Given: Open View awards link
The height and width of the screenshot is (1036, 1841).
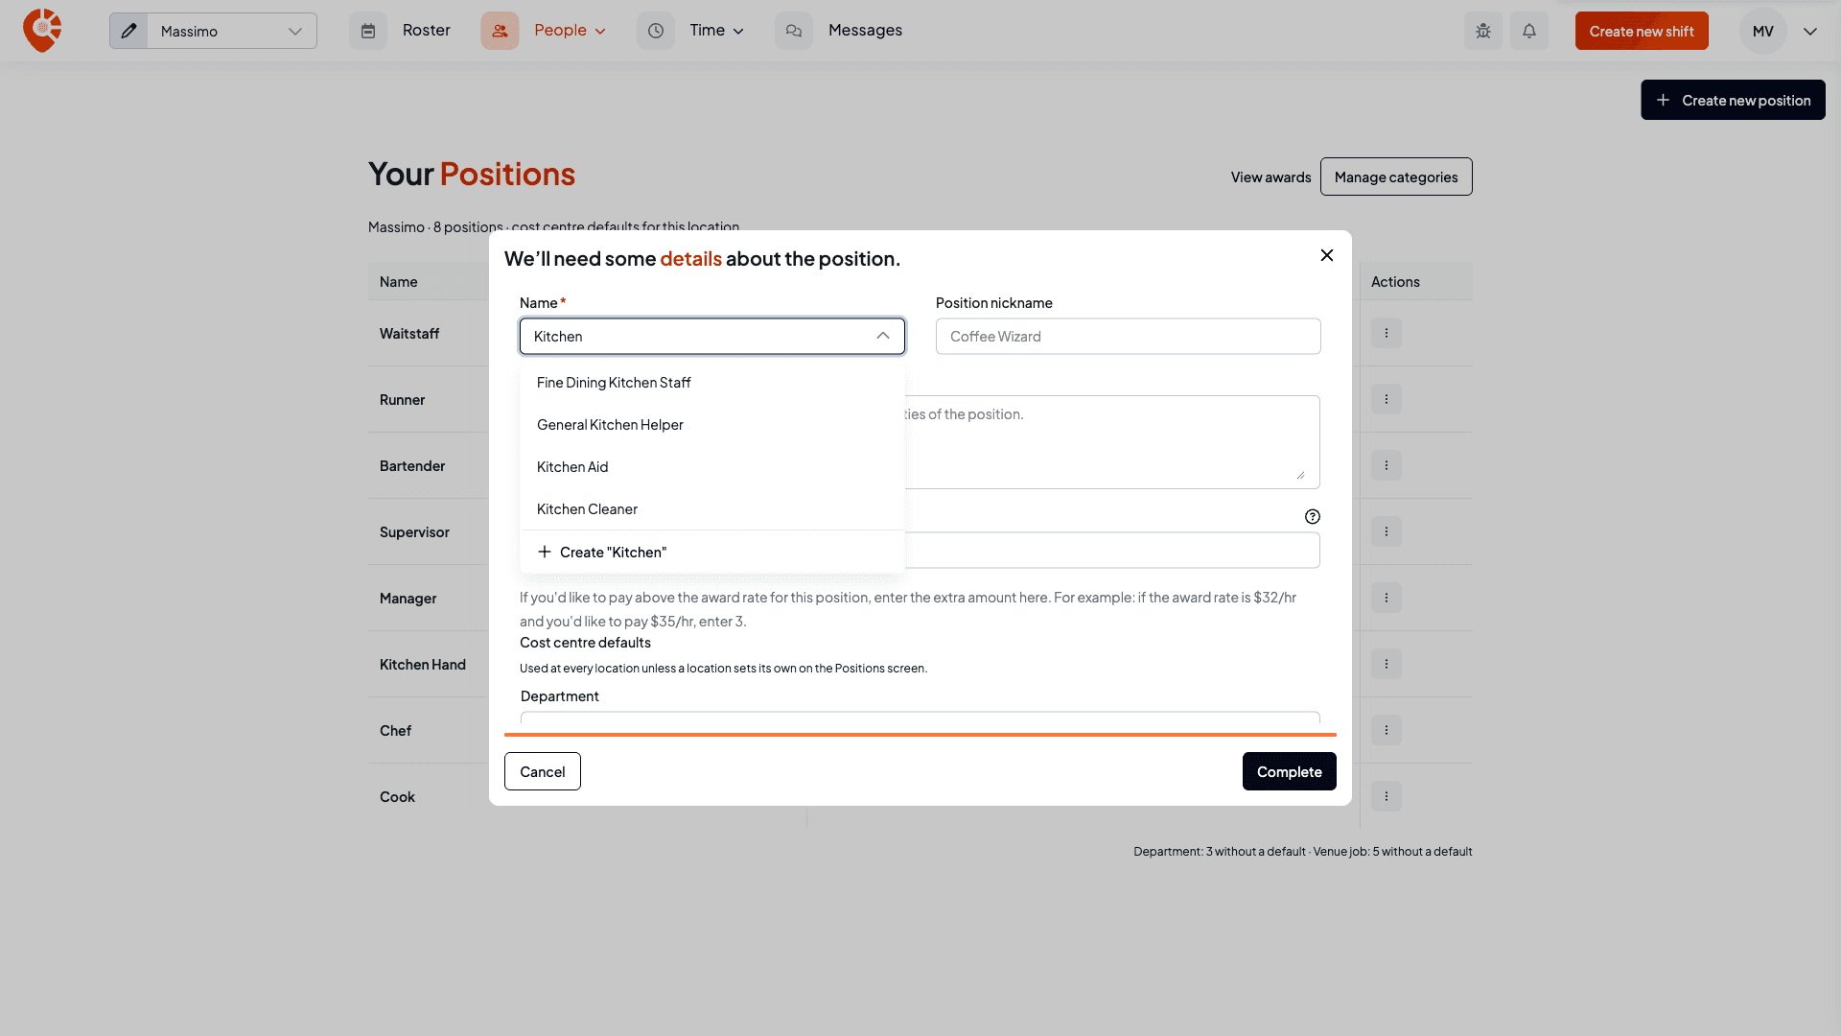Looking at the screenshot, I should pos(1270,177).
